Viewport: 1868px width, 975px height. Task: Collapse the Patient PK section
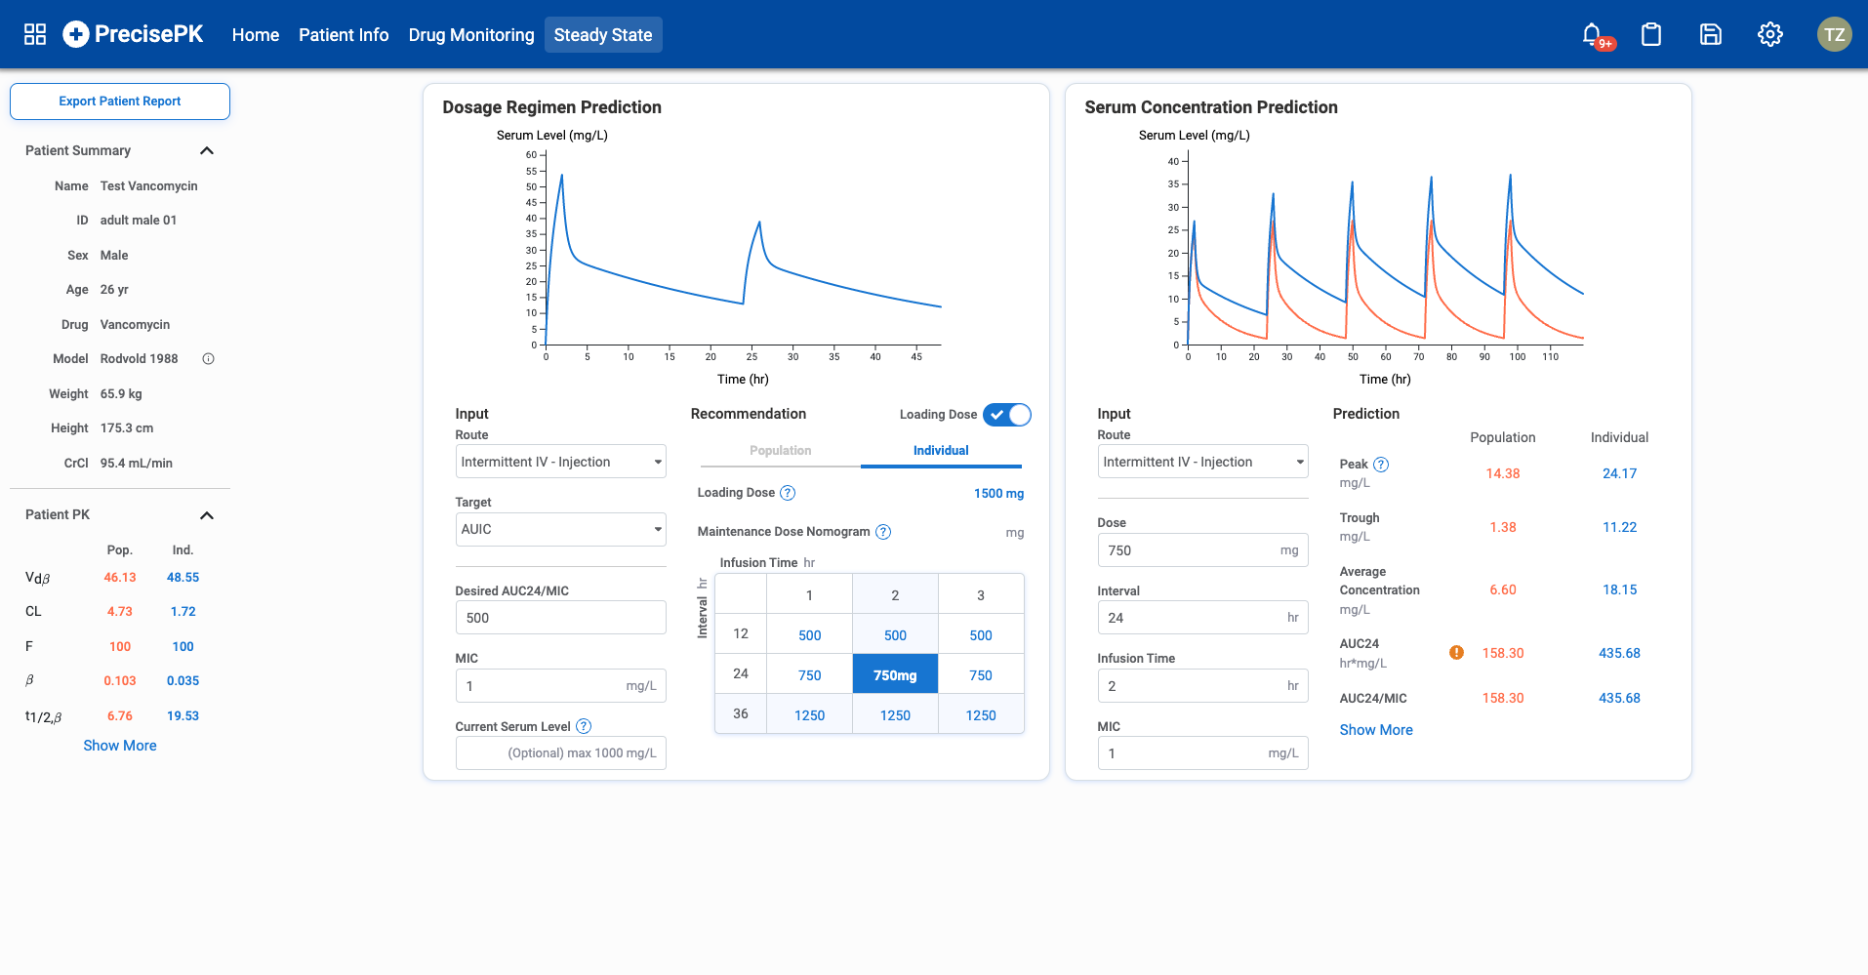pos(207,515)
